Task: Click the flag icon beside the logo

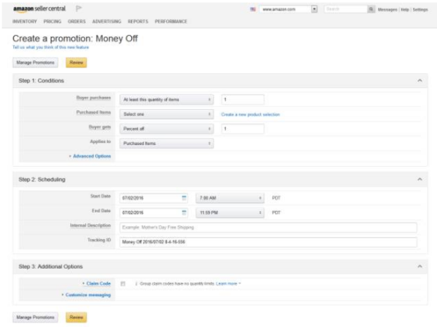Action: click(79, 8)
